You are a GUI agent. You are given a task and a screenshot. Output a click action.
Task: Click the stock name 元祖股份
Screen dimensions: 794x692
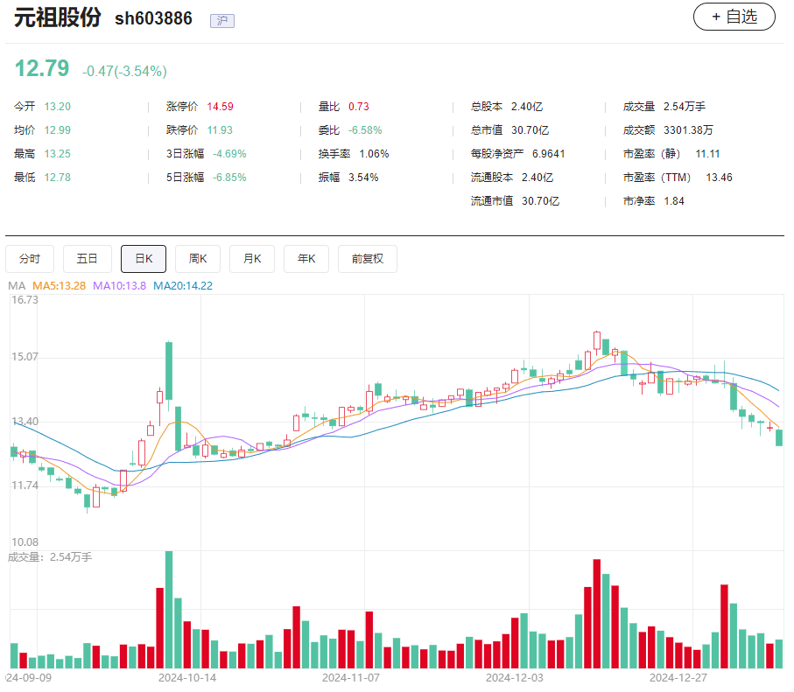[x=57, y=17]
